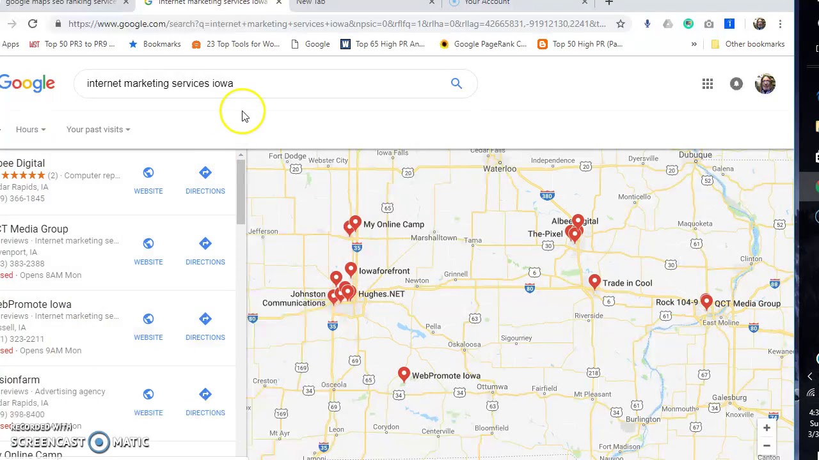
Task: Open the WebPromote Iowa listing title
Action: [x=36, y=304]
